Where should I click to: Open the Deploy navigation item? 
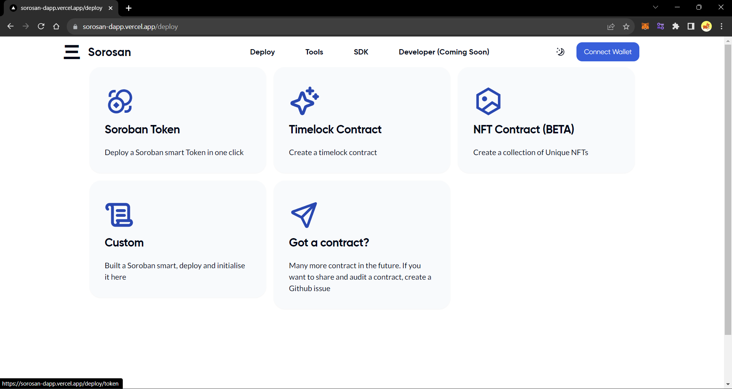(262, 52)
